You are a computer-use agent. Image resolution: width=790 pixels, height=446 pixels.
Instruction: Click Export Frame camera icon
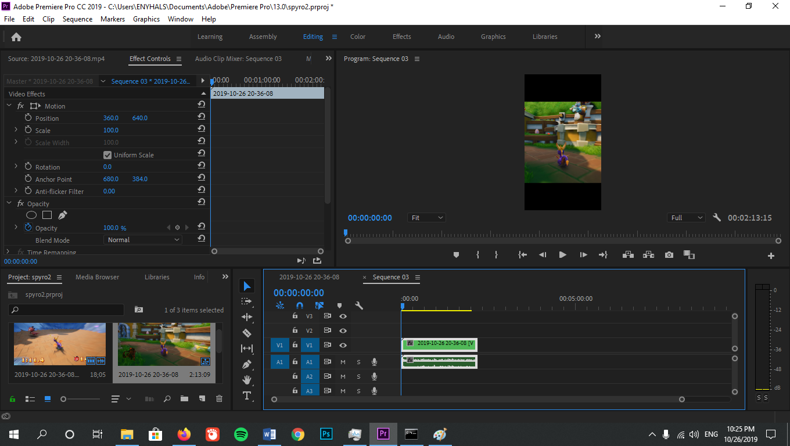(x=669, y=255)
